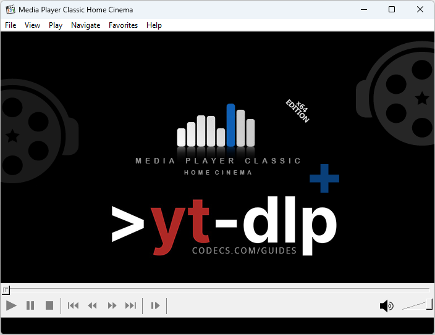Image resolution: width=435 pixels, height=335 pixels.
Task: Advance one frame with the Step button
Action: tap(155, 306)
